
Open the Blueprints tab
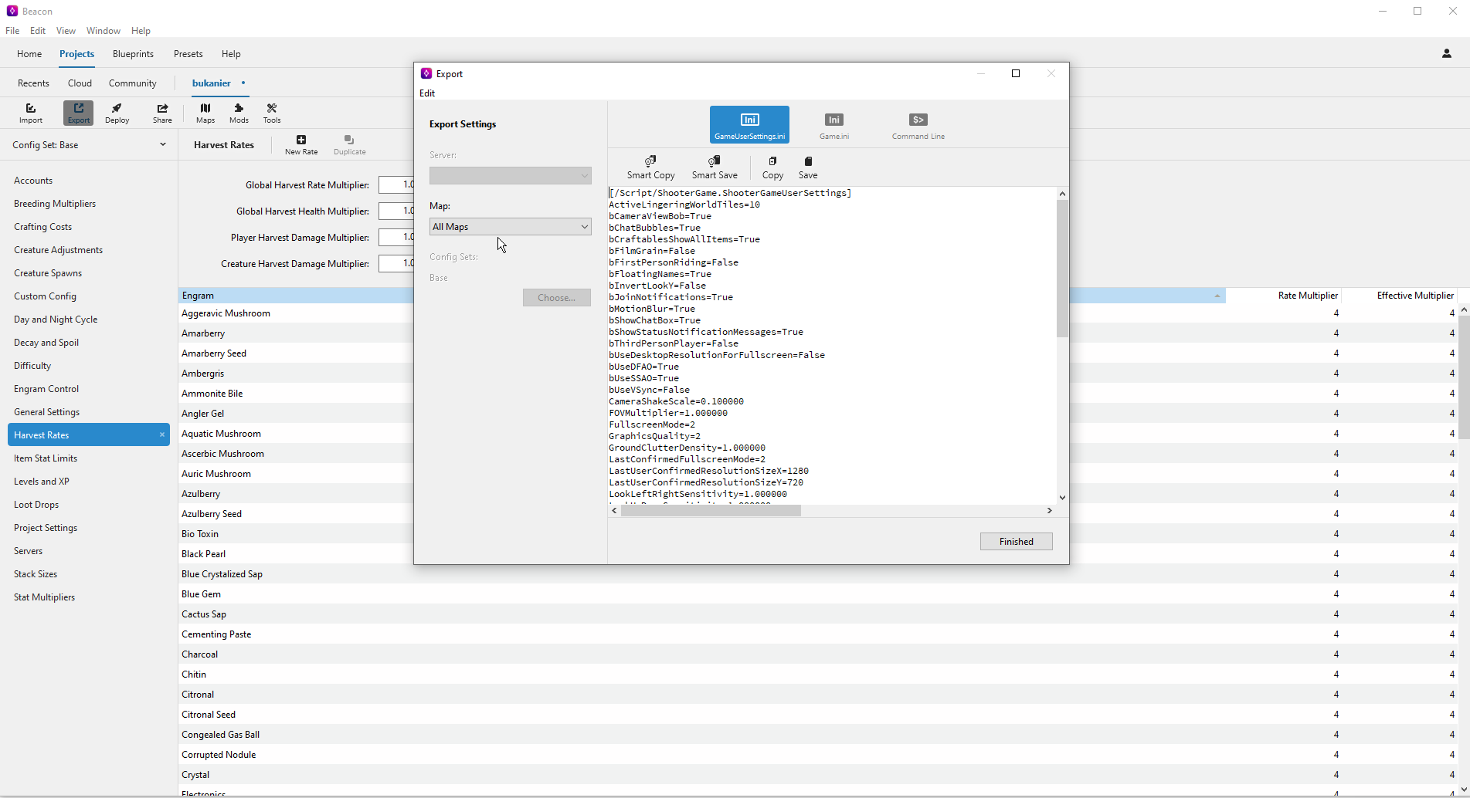tap(133, 54)
